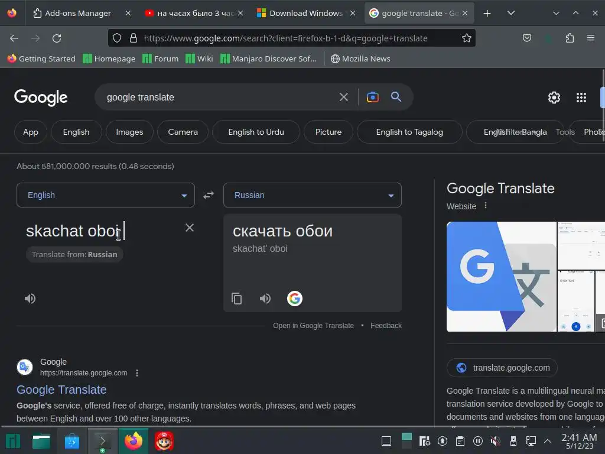Open Getting Started bookmark
605x454 pixels.
[x=42, y=59]
